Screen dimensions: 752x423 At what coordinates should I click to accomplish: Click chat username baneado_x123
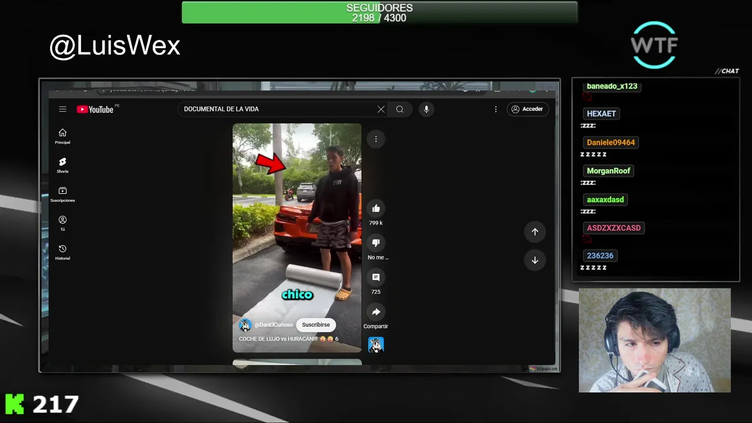[x=612, y=86]
